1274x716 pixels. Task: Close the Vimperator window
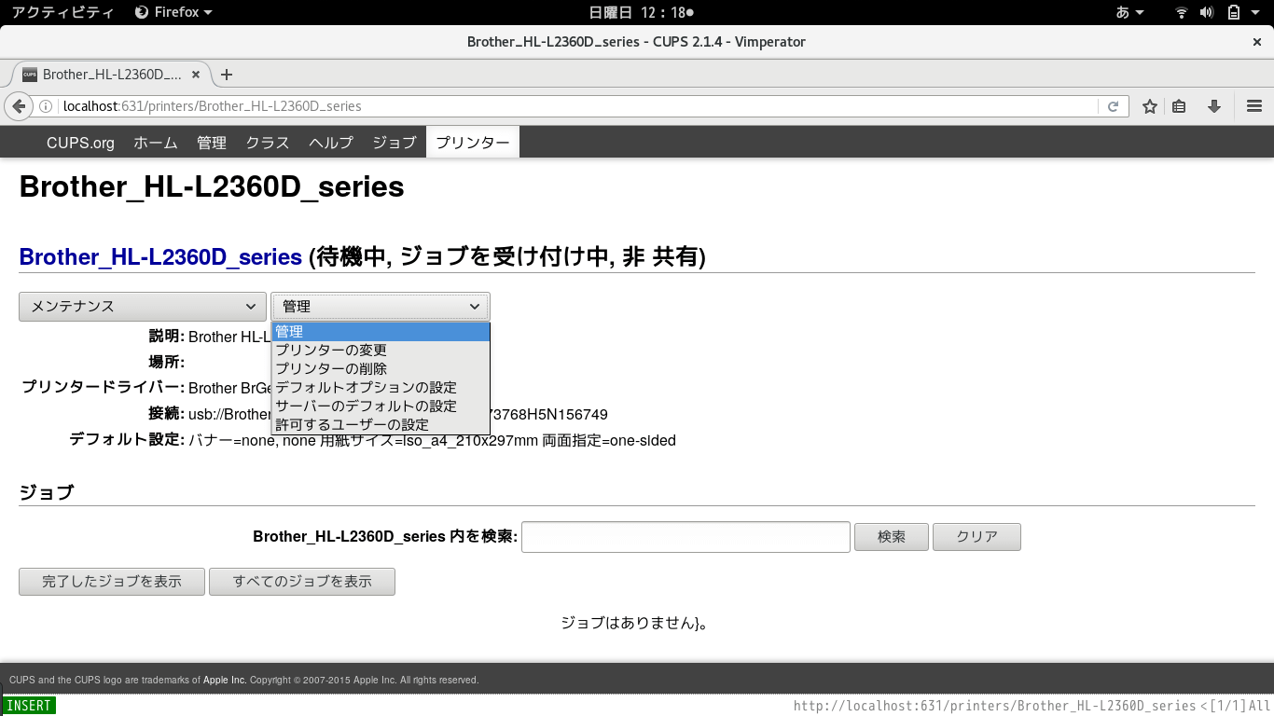tap(1257, 42)
